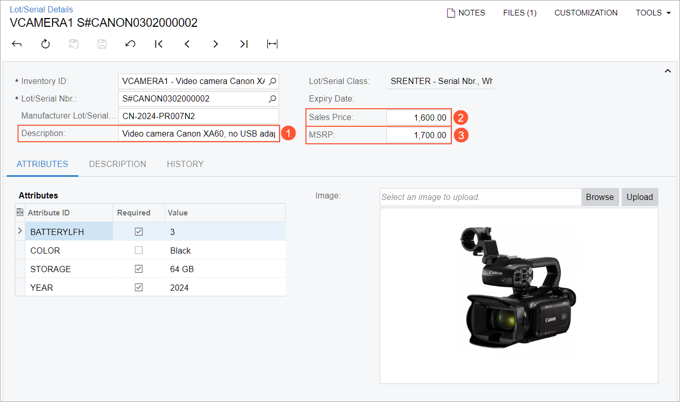The width and height of the screenshot is (680, 402).
Task: Click the value cell 'Black'
Action: click(x=225, y=250)
